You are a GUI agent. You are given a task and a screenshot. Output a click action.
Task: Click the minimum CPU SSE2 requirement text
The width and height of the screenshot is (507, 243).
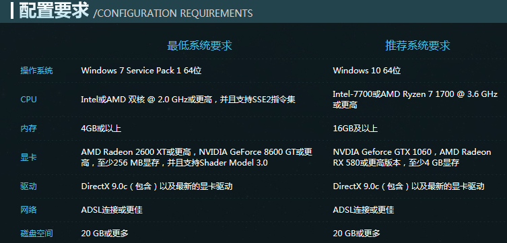coord(188,100)
